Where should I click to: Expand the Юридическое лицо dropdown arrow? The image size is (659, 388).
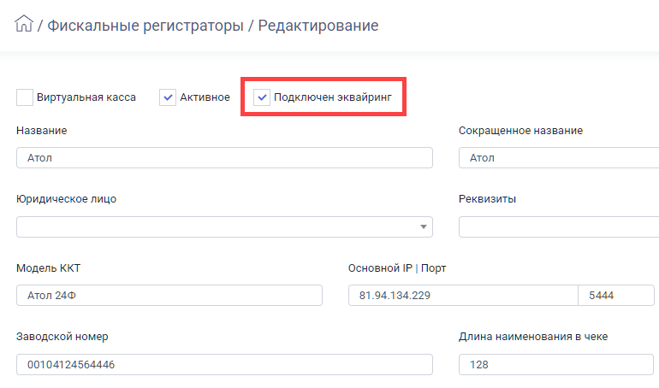click(424, 227)
